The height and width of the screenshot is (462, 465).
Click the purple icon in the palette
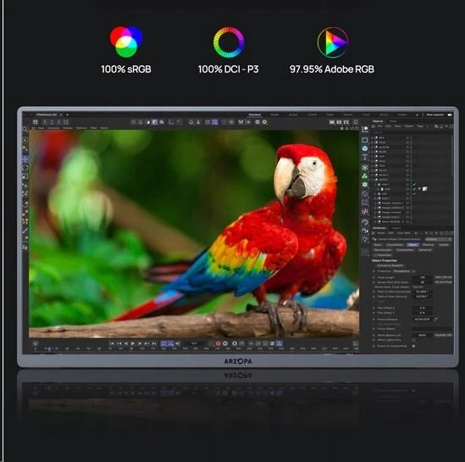[x=365, y=212]
